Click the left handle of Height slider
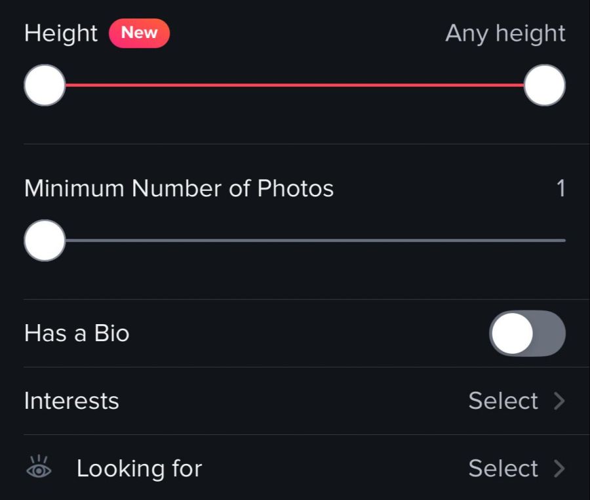Screen dimensions: 590x500 click(45, 85)
